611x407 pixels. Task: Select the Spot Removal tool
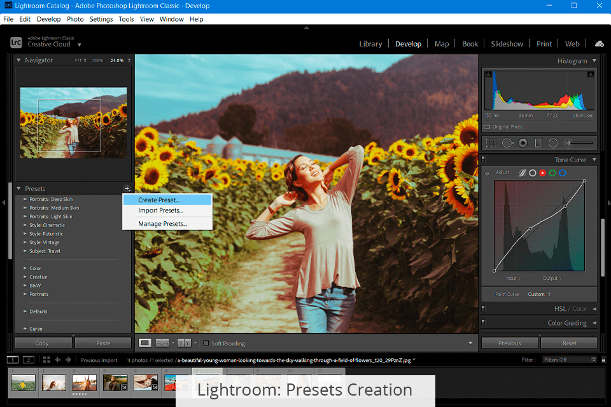(x=507, y=143)
